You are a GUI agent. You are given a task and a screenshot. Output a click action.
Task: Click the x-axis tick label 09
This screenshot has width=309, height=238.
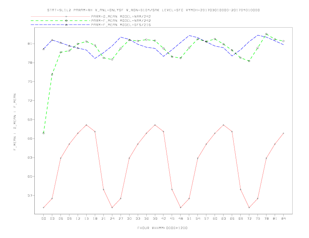(x=69, y=219)
